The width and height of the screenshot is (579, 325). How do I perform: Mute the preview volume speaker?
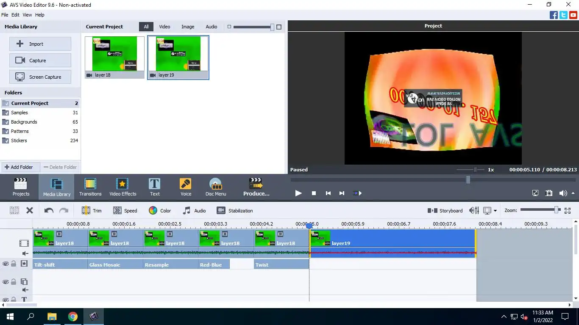(562, 193)
